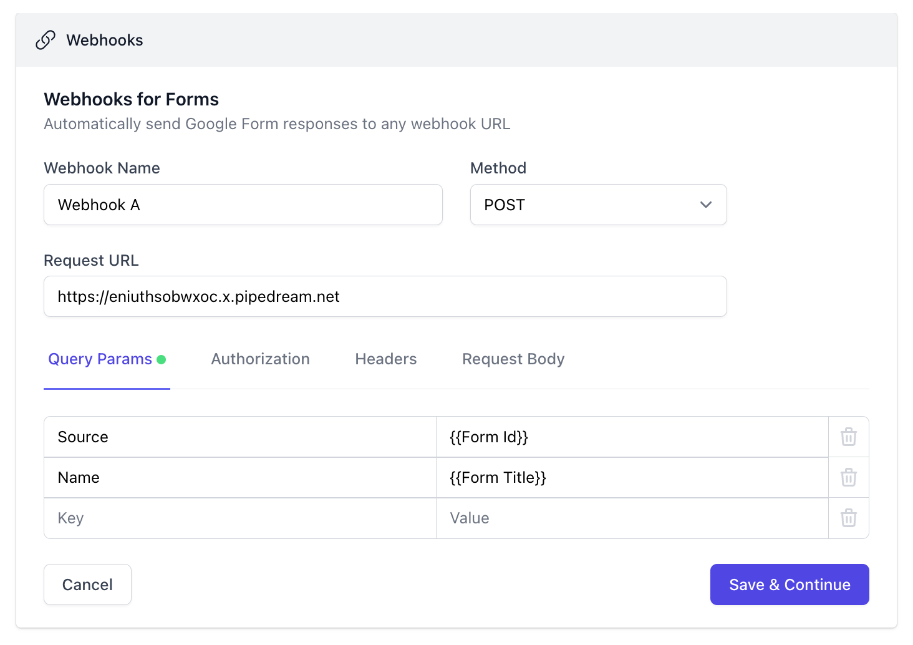Remove the empty Key/Value row
Screen dimensions: 913x645
pos(848,518)
